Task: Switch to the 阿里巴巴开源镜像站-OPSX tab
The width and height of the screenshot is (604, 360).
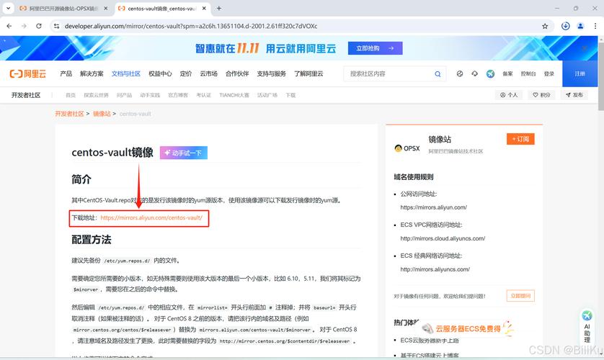Action: [63, 8]
